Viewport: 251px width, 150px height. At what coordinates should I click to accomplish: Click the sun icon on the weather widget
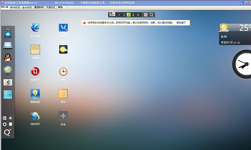click(224, 28)
